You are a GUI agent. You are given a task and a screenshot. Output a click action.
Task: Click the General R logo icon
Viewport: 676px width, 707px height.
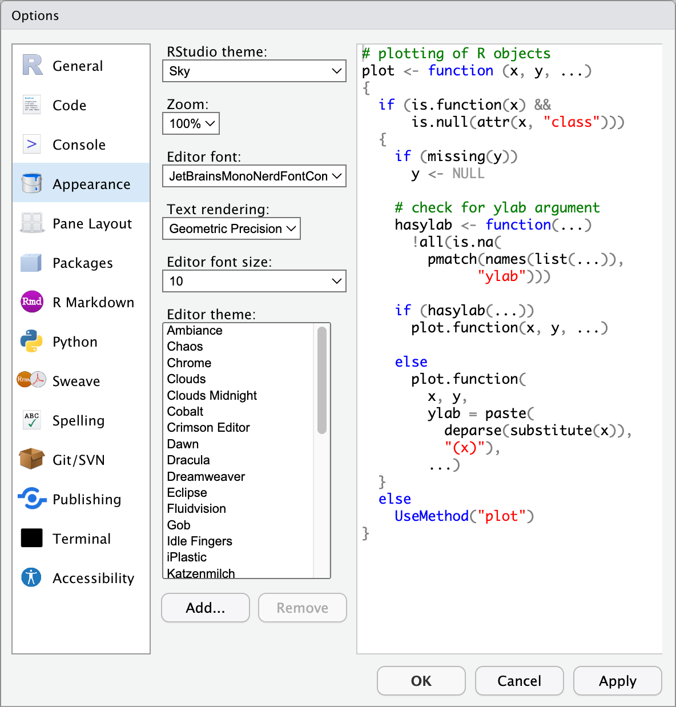pos(32,65)
